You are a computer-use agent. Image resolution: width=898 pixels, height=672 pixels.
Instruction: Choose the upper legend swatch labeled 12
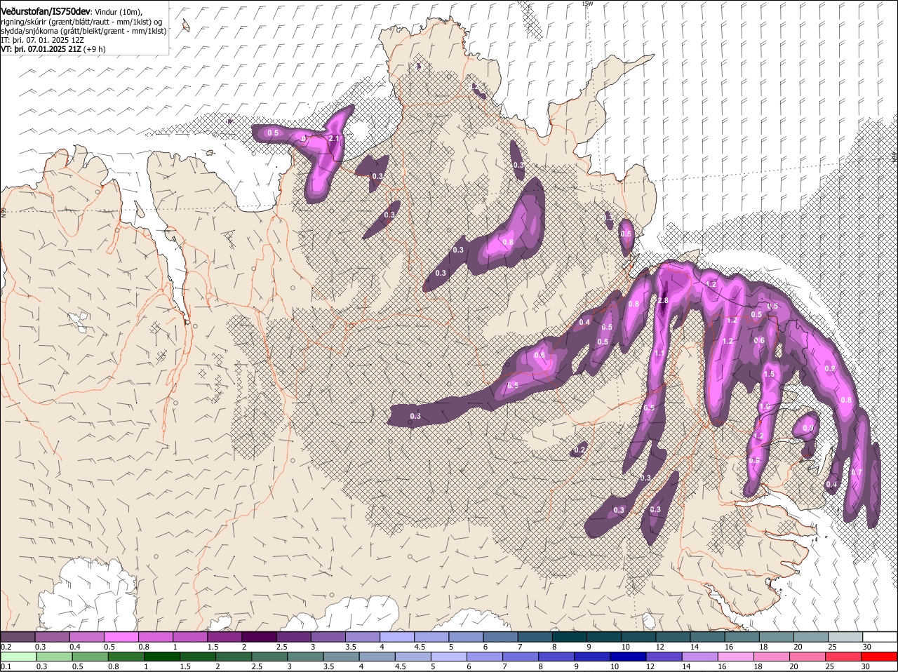[x=672, y=636]
